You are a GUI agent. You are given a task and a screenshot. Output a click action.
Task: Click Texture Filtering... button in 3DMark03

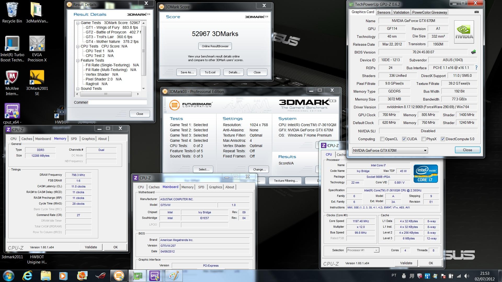286,181
